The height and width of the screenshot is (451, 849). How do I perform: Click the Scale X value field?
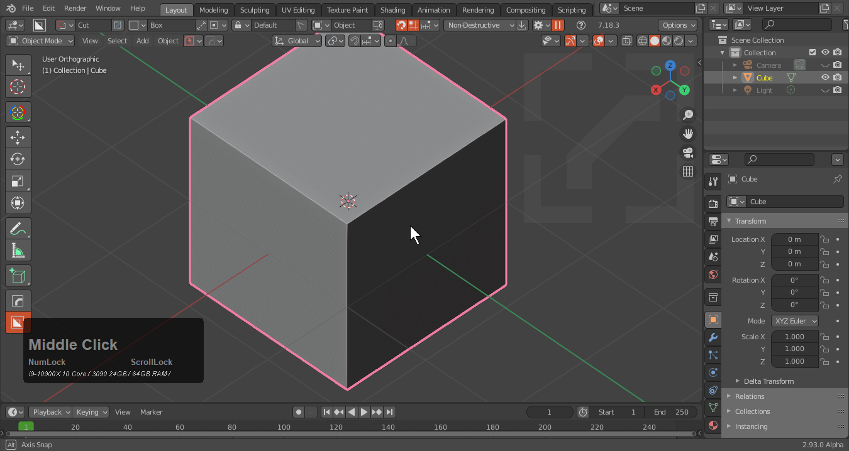coord(794,337)
